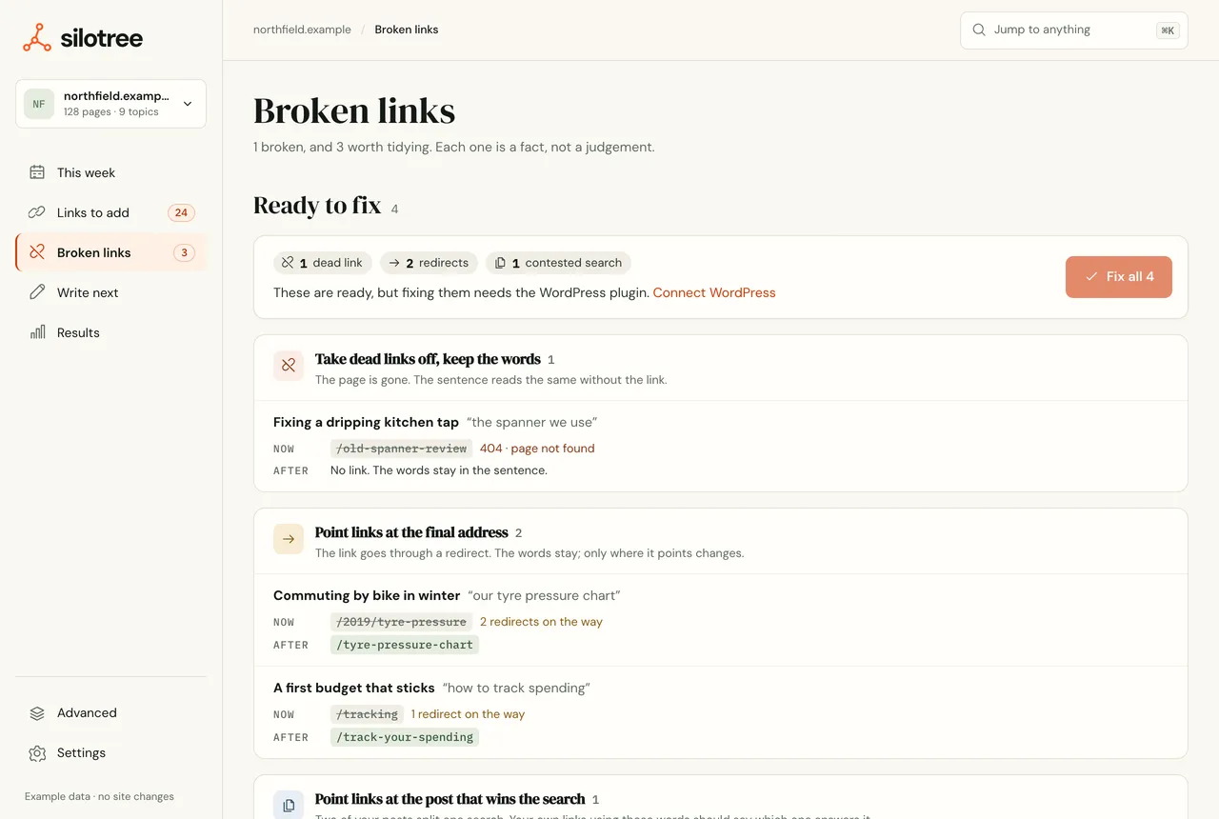Click the Broken links breadcrumb
This screenshot has height=819, width=1219.
point(407,30)
